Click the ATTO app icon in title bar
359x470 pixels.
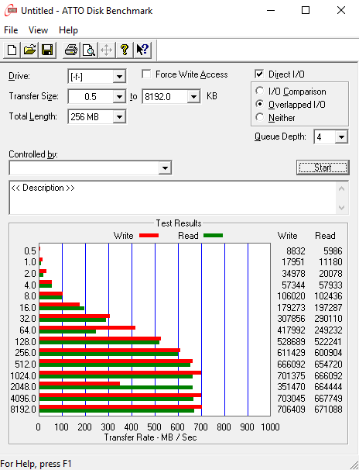11,11
